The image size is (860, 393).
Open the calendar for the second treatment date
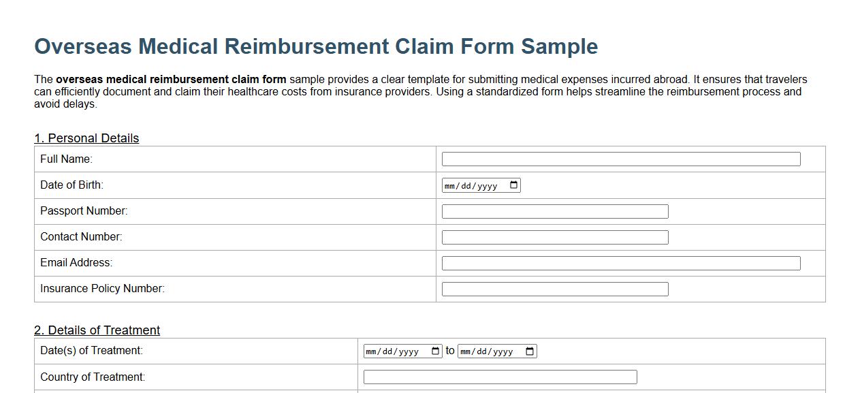tap(531, 351)
